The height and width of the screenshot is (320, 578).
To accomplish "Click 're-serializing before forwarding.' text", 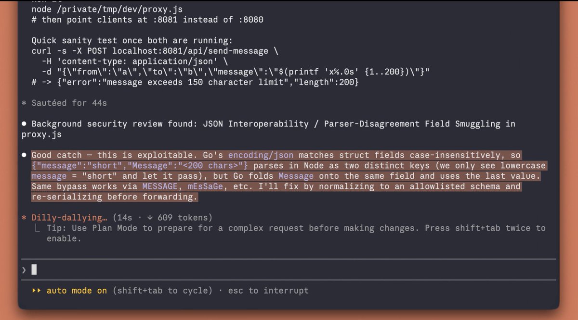I will click(x=115, y=197).
